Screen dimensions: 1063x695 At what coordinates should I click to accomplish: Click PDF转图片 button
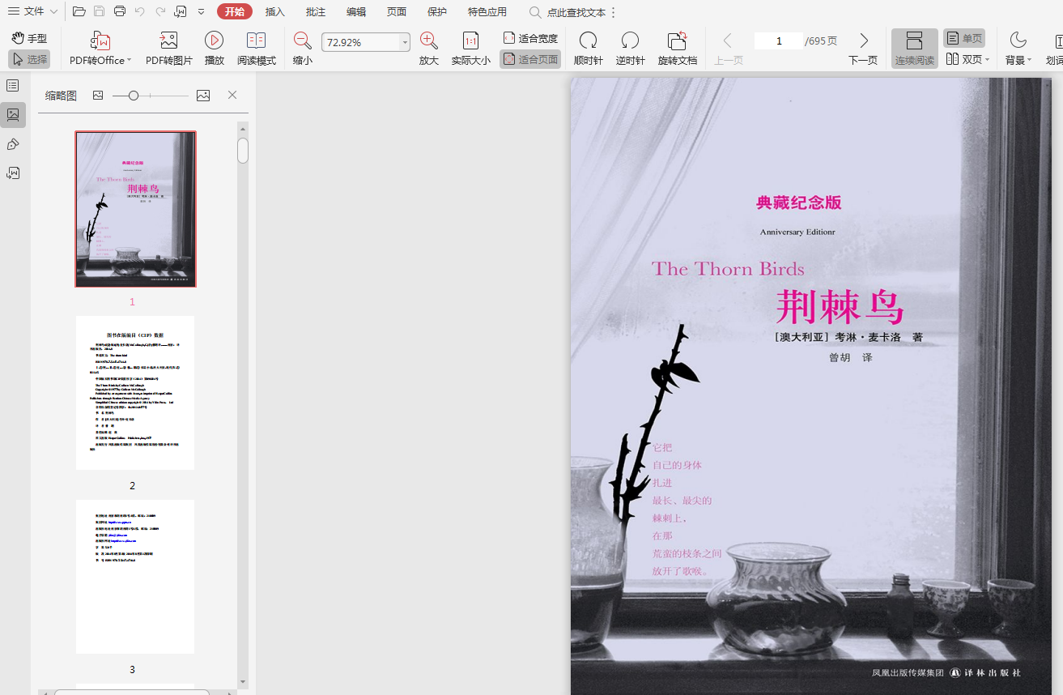[x=169, y=49]
